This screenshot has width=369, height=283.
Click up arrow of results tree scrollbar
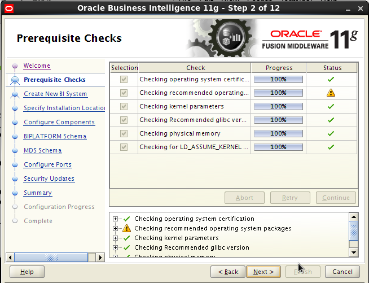point(354,217)
